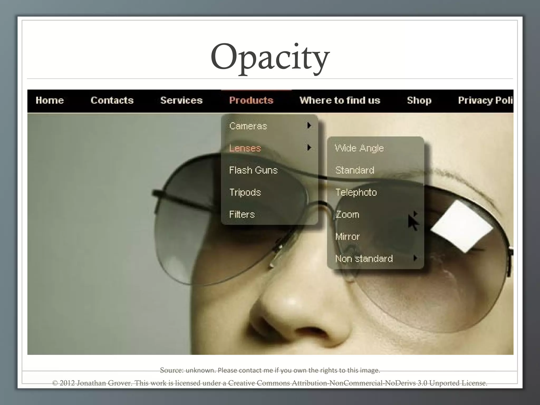Select Services in the nav bar
The height and width of the screenshot is (405, 540).
pyautogui.click(x=181, y=100)
